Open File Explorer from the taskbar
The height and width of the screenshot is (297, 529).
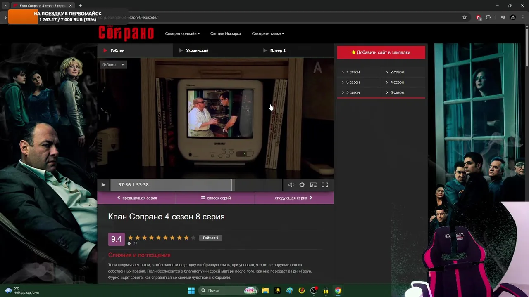pyautogui.click(x=265, y=290)
